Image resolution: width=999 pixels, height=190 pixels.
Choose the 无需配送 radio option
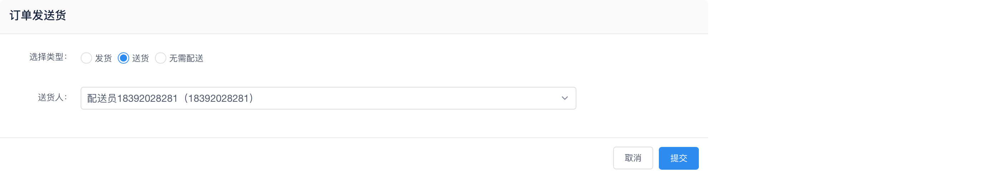(160, 58)
